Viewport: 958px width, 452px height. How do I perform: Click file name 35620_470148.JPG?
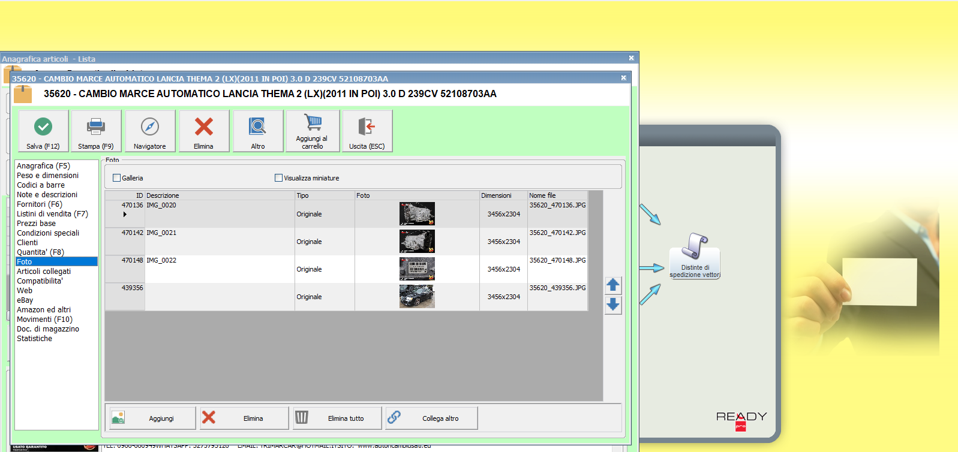coord(557,260)
